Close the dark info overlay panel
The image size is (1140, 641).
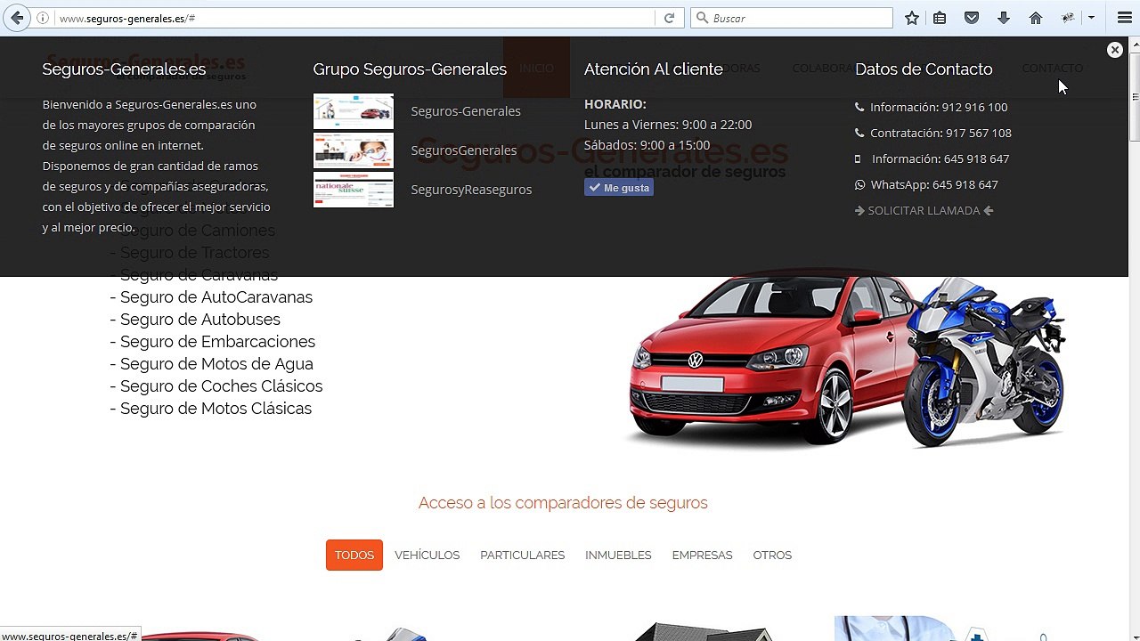click(x=1114, y=50)
